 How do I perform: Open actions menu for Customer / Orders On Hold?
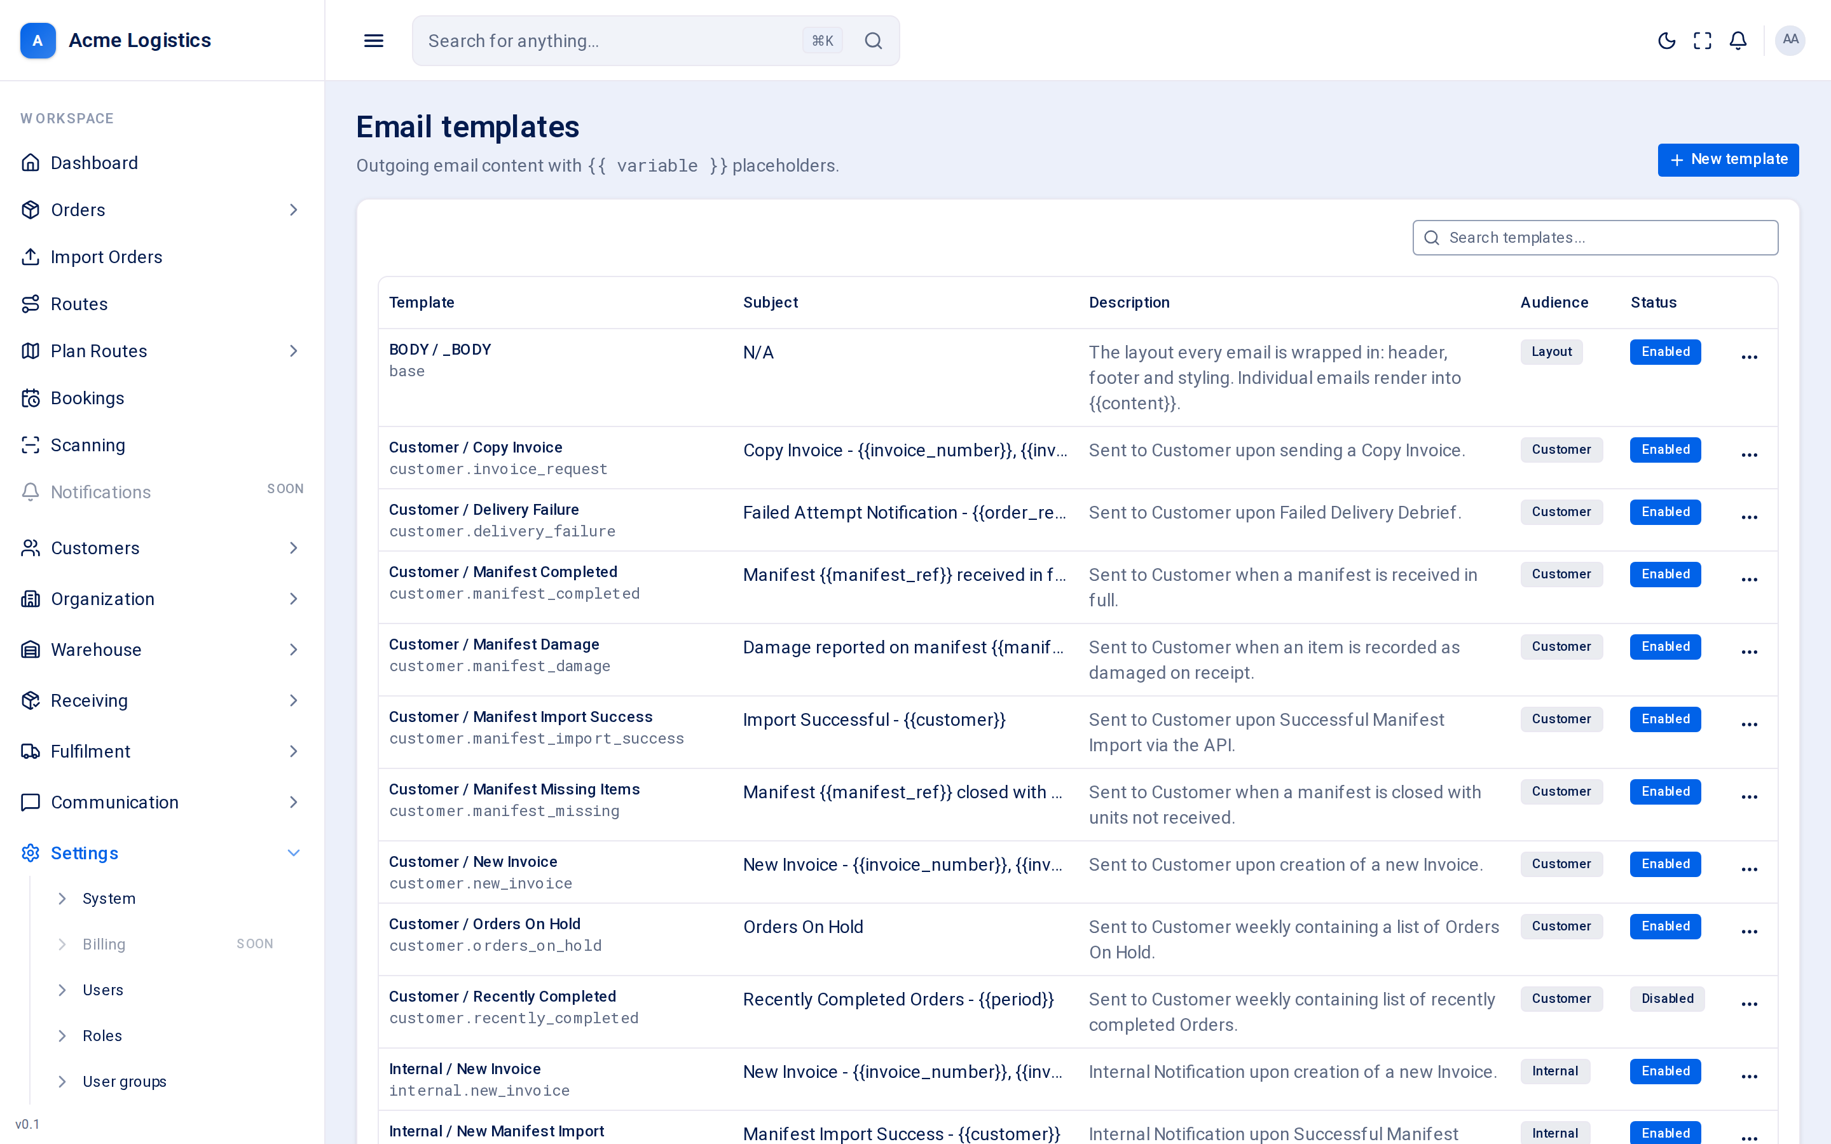[x=1749, y=931]
